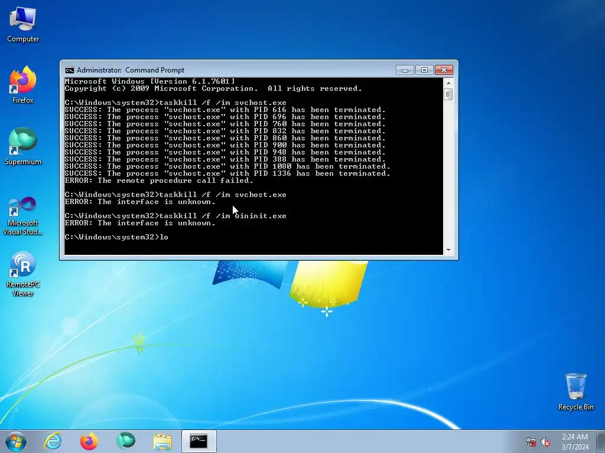The image size is (605, 453).
Task: Click the current prompt line ending in "lo"
Action: [116, 237]
